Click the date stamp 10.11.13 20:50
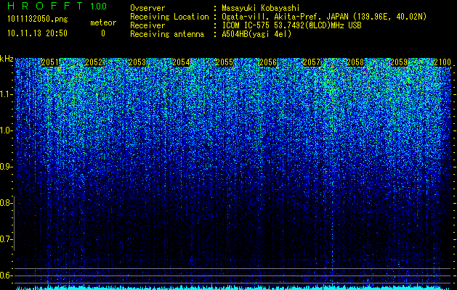 (37, 33)
